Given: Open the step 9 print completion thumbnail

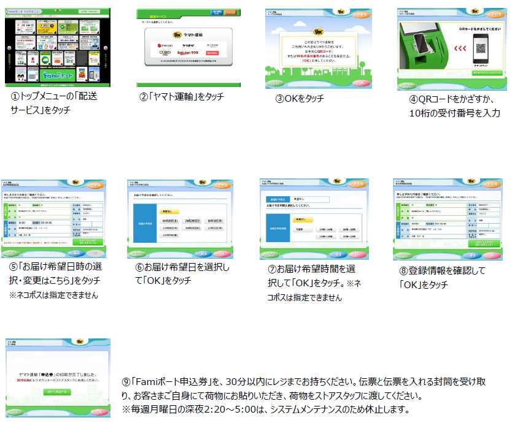Looking at the screenshot, I should 58,376.
